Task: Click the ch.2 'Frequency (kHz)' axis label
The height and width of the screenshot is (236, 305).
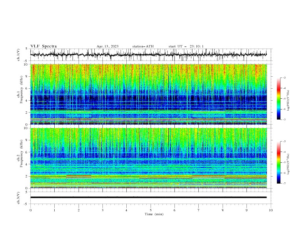Action: pyautogui.click(x=21, y=153)
